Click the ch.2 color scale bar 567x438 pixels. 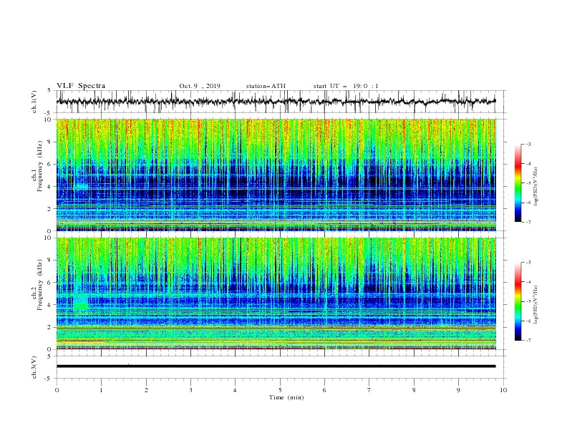click(x=518, y=301)
